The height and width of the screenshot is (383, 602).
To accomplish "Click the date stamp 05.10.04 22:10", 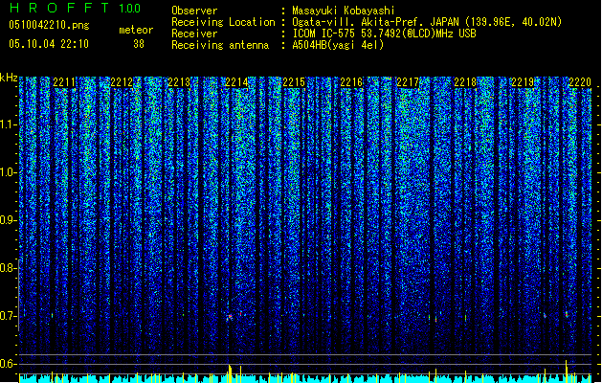I will click(49, 44).
